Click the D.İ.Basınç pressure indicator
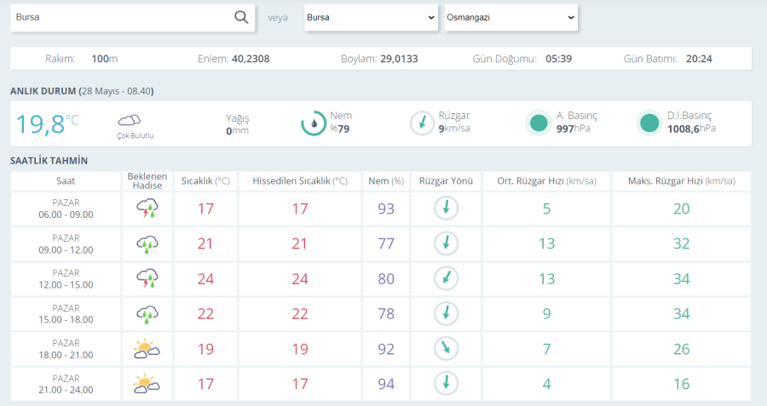 (649, 123)
